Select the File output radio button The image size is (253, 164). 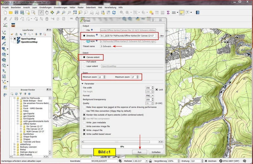[x=84, y=30]
